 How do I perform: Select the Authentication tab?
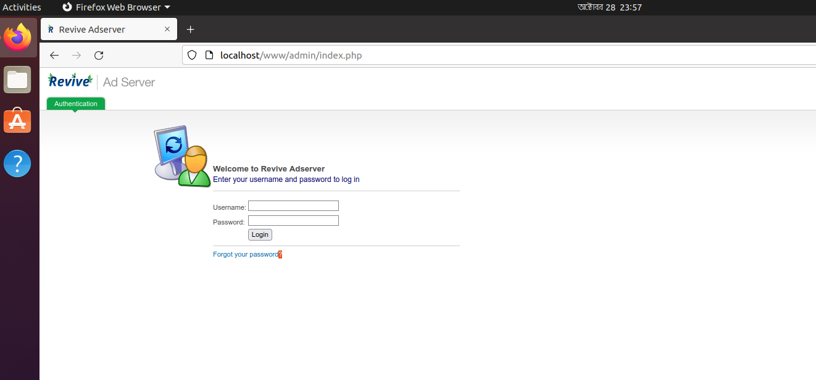point(75,104)
